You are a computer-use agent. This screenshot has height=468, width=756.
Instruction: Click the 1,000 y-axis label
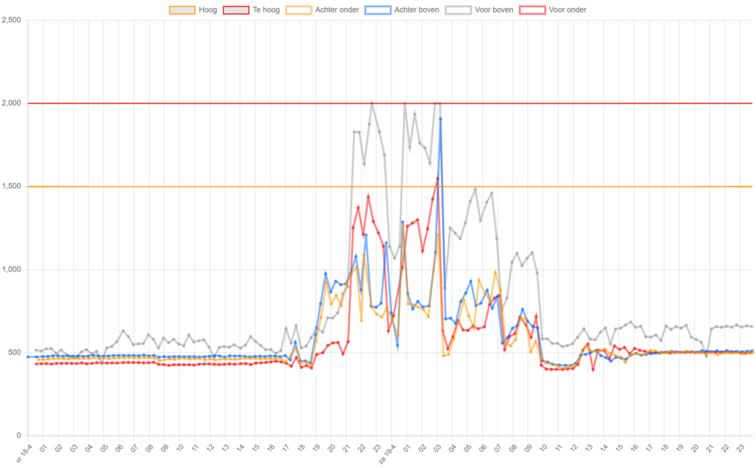pyautogui.click(x=13, y=269)
